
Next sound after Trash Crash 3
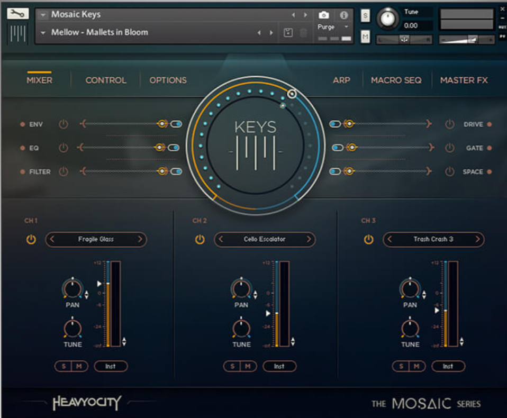pyautogui.click(x=477, y=239)
